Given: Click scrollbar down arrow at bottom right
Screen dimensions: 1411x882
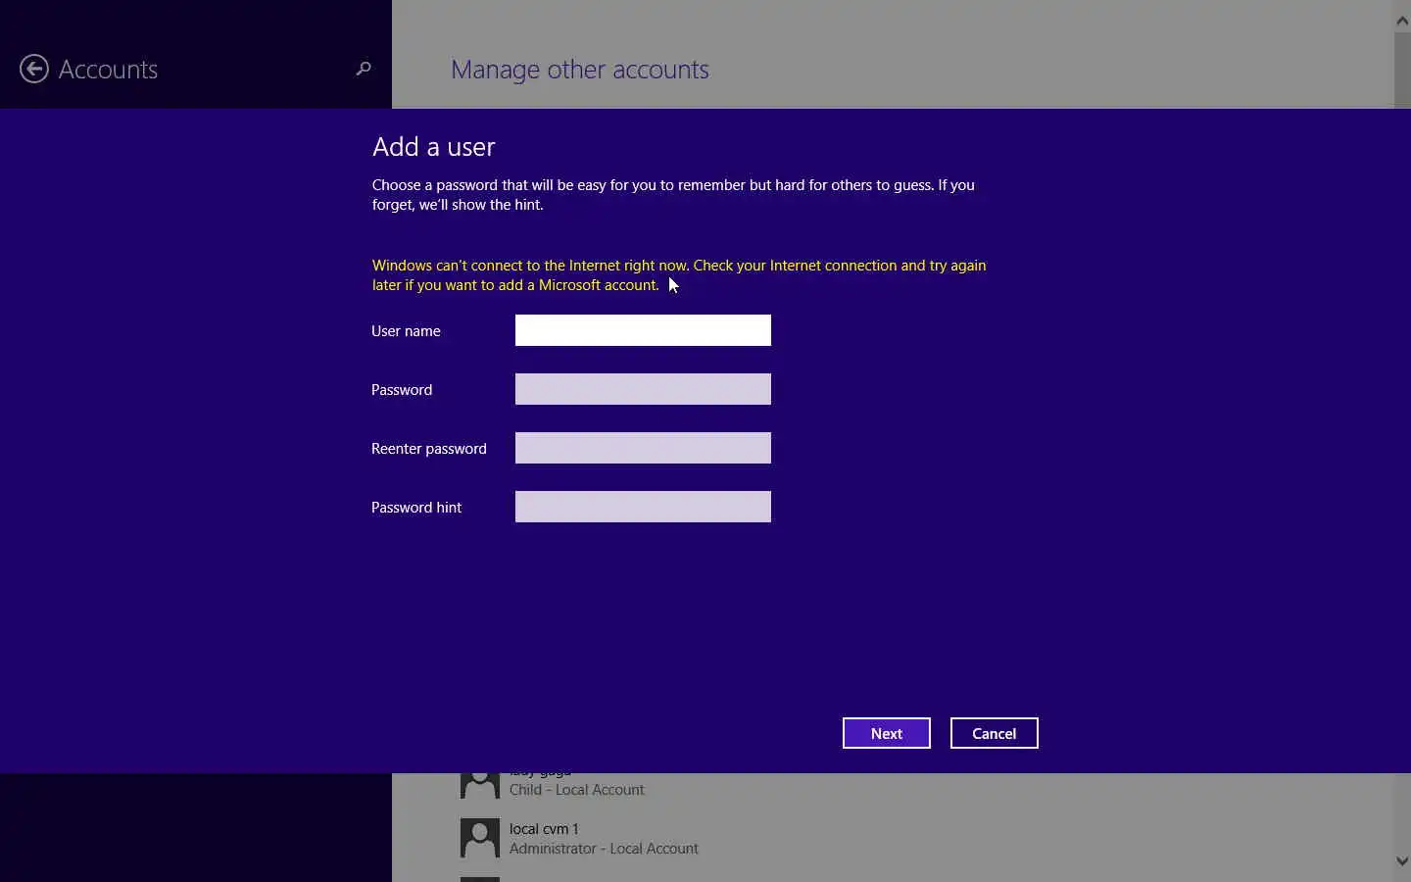Looking at the screenshot, I should (x=1402, y=861).
